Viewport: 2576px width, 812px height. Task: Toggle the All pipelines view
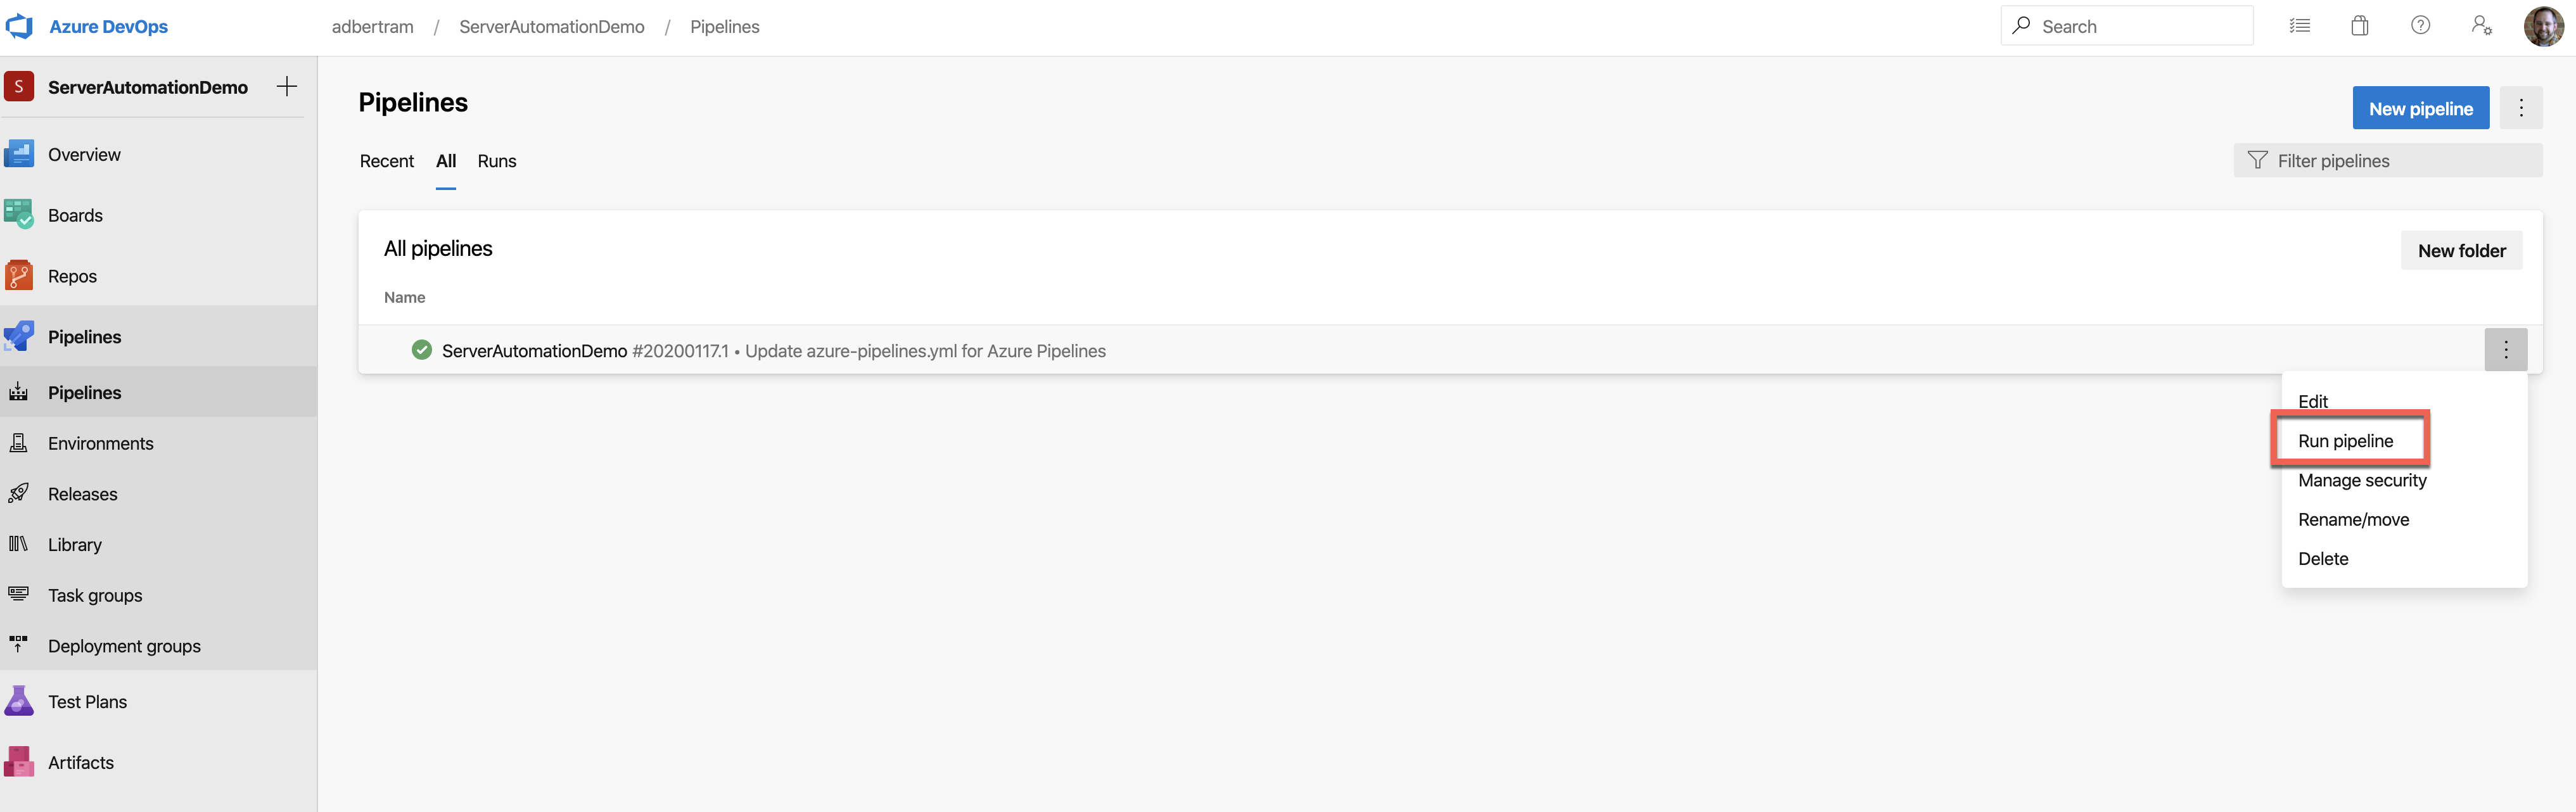(x=445, y=160)
